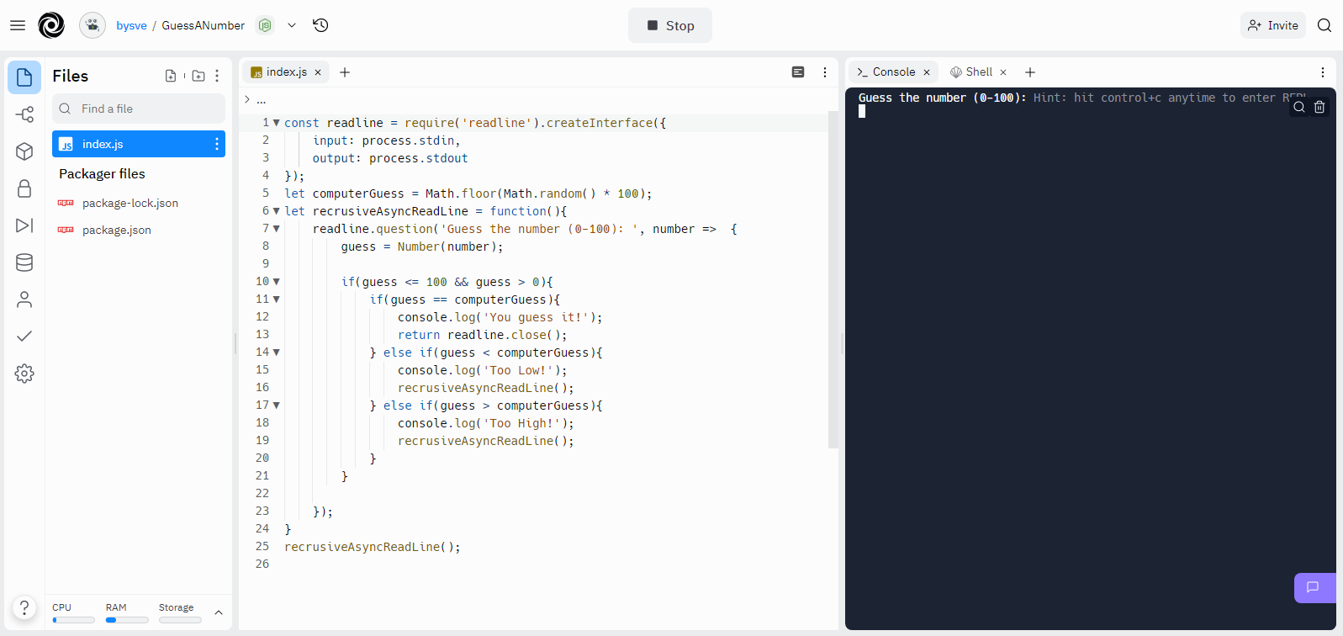Image resolution: width=1343 pixels, height=636 pixels.
Task: Open the Secrets lock sidebar icon
Action: [x=24, y=188]
